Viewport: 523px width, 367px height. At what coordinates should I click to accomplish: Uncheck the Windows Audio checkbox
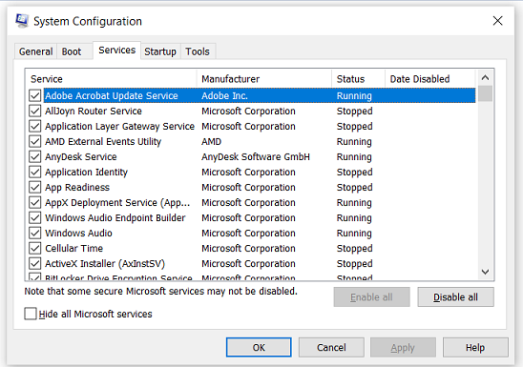[x=35, y=234]
